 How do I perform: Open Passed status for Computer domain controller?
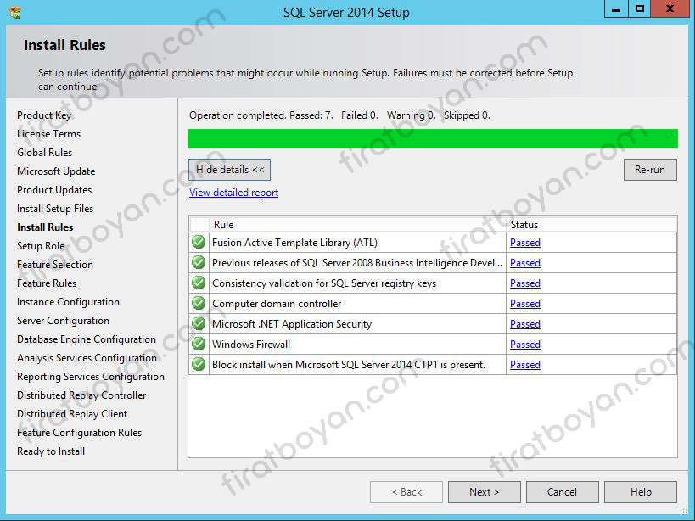525,304
